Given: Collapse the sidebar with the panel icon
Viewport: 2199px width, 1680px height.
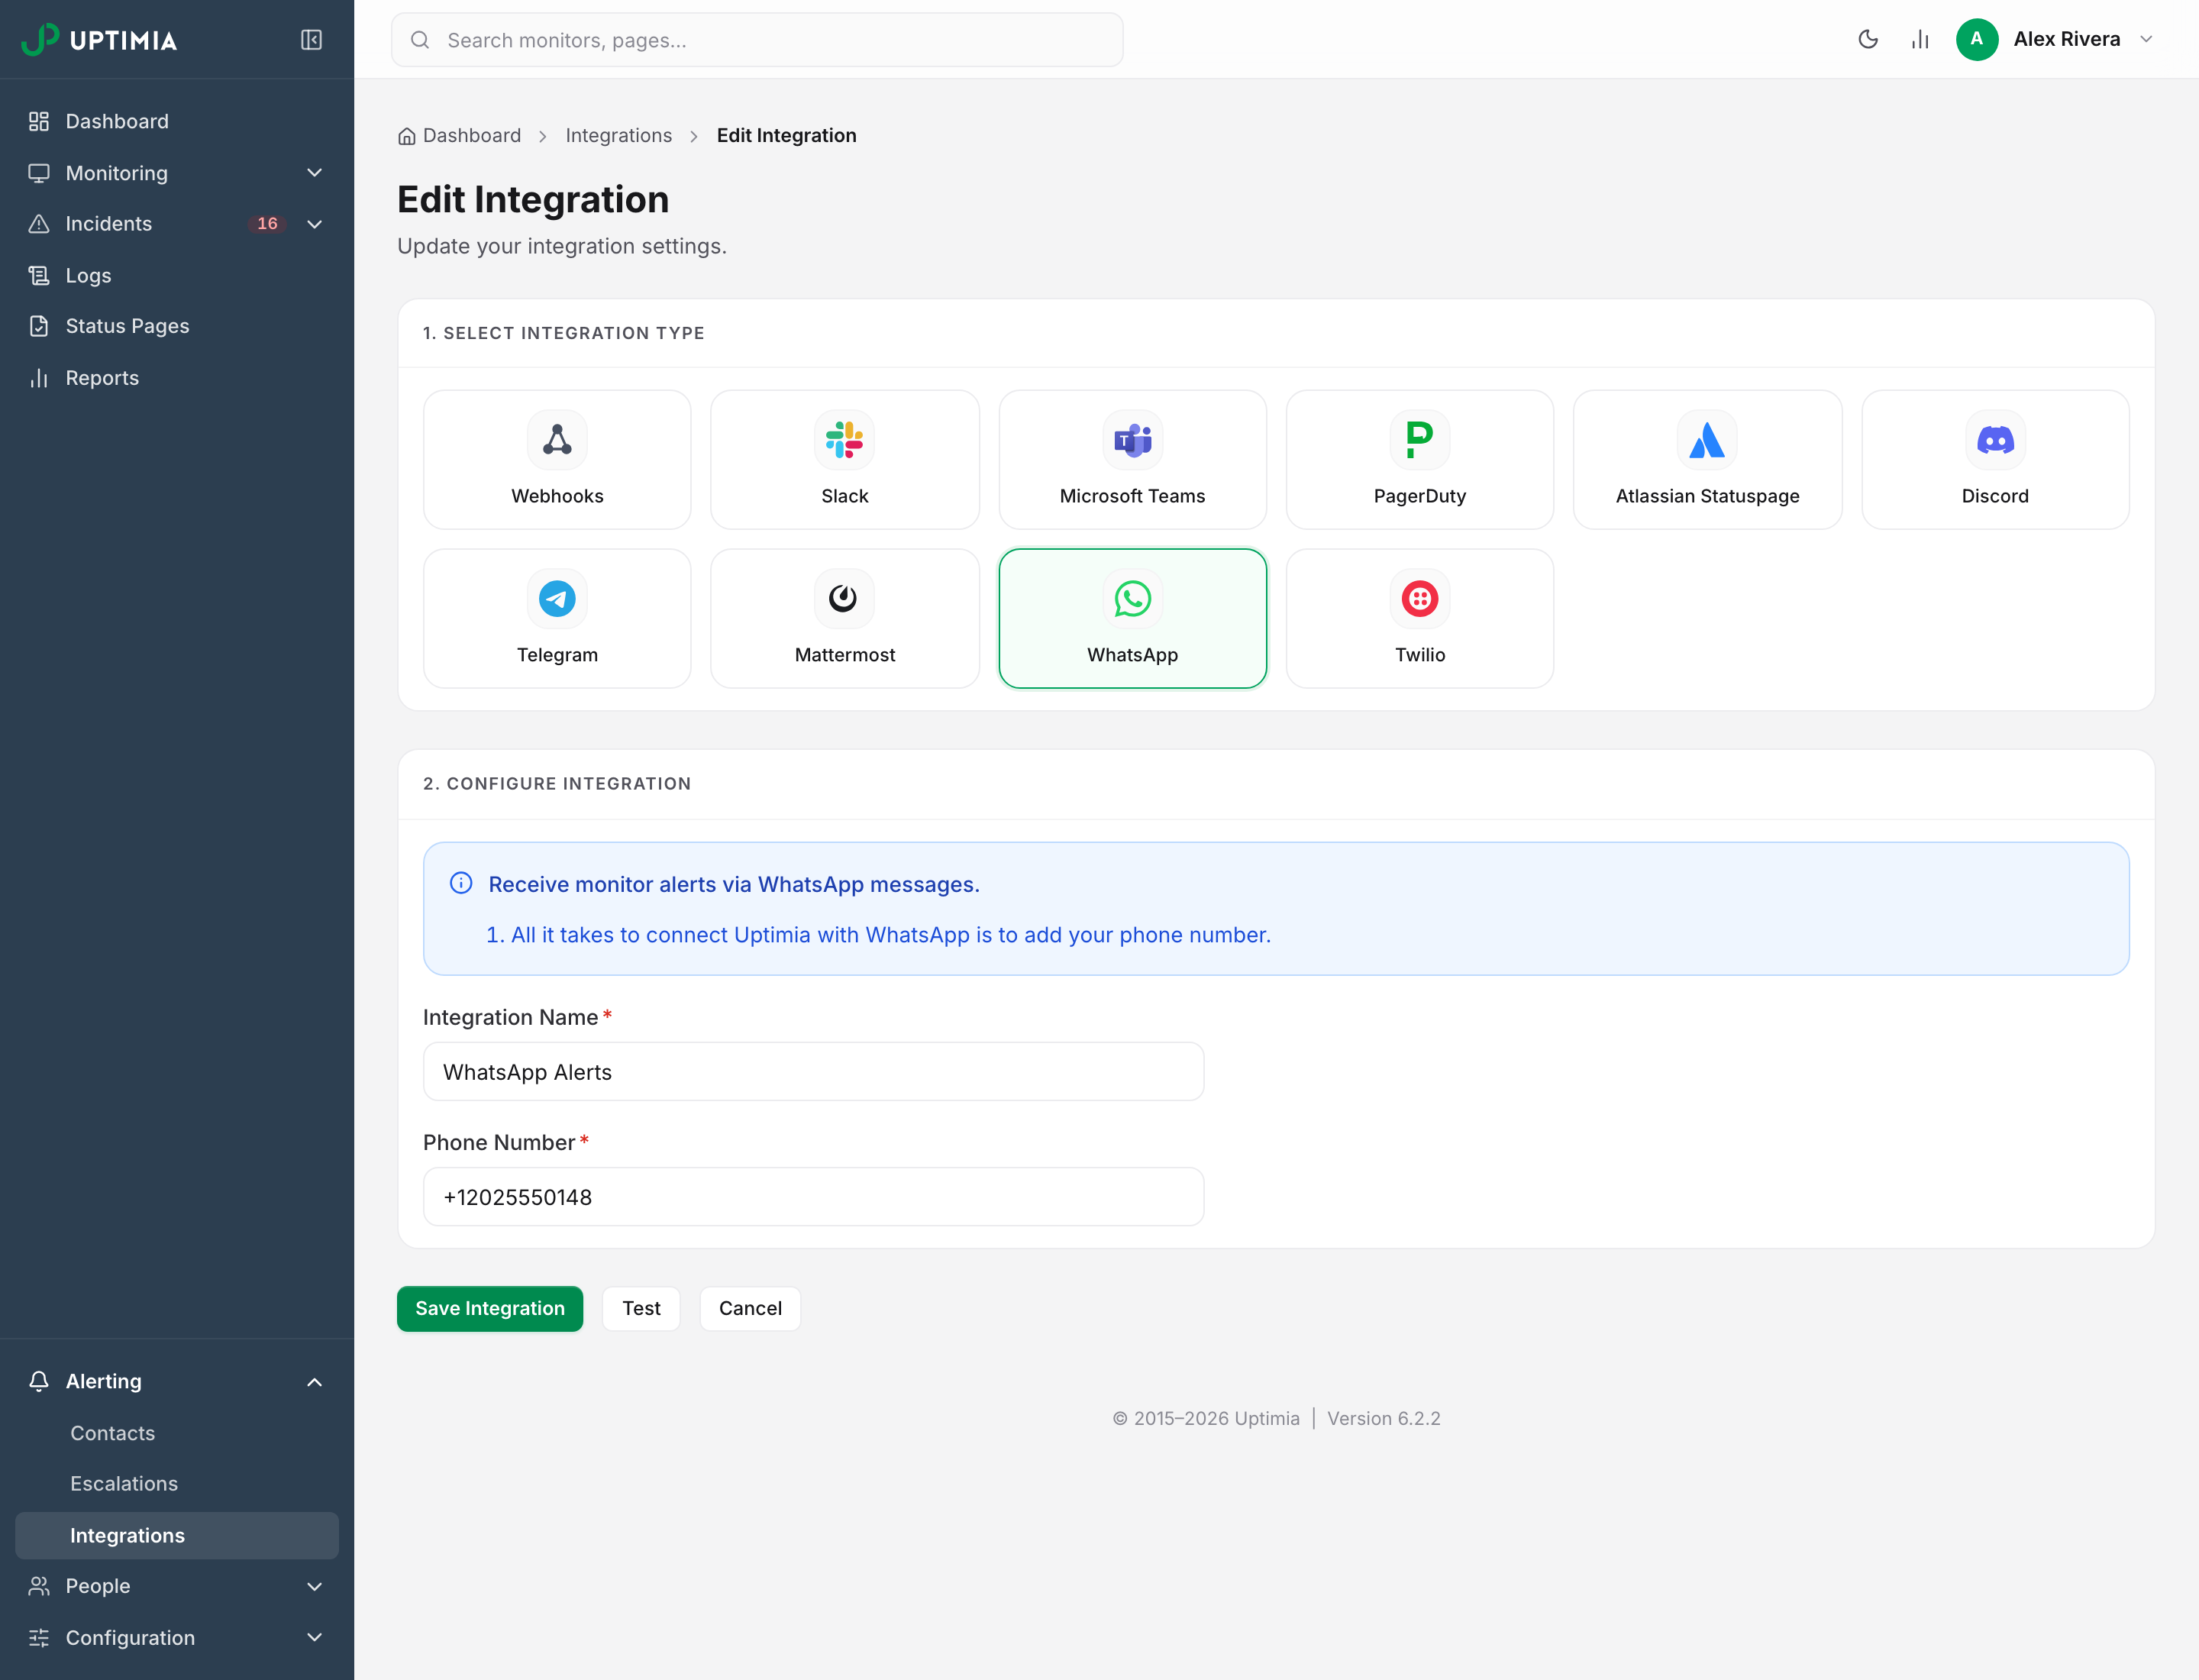Looking at the screenshot, I should click(x=311, y=40).
